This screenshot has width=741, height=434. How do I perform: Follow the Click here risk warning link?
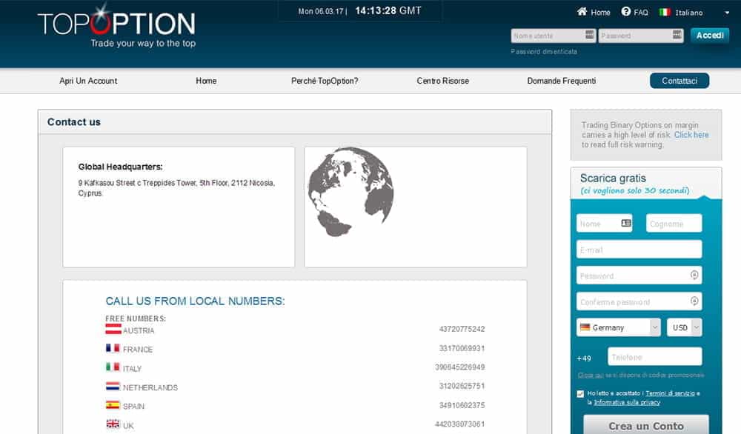click(691, 135)
